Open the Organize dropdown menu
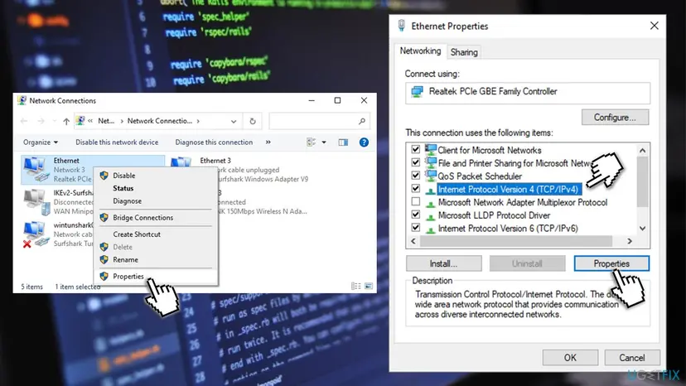This screenshot has height=386, width=686. coord(41,142)
